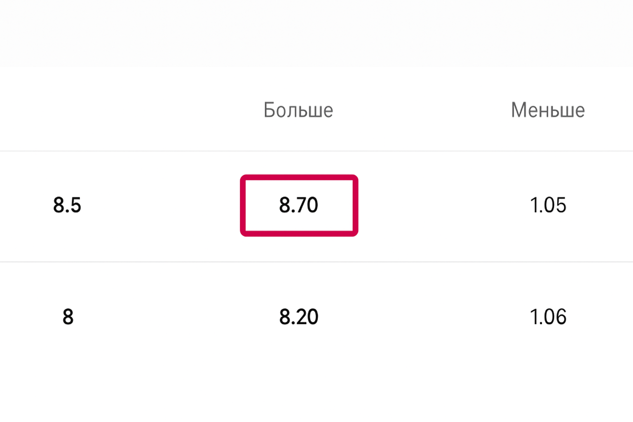Choose the Меньше bet in the 8.5 row
The width and height of the screenshot is (633, 422).
click(548, 205)
